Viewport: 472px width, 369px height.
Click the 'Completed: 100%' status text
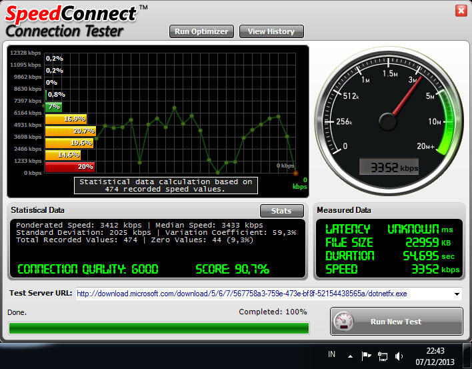[273, 312]
